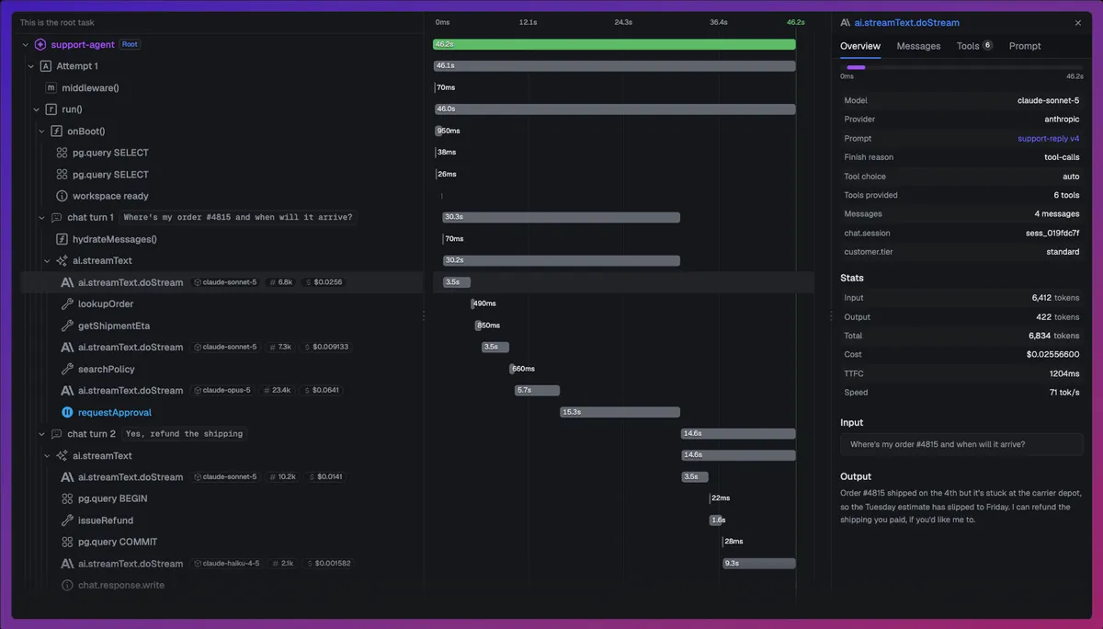Click the Anthropic icon on claude-haiku-4-5 row
Viewport: 1103px width, 629px height.
[x=67, y=564]
